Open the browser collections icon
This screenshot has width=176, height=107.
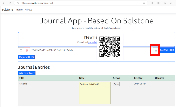(x=171, y=3)
